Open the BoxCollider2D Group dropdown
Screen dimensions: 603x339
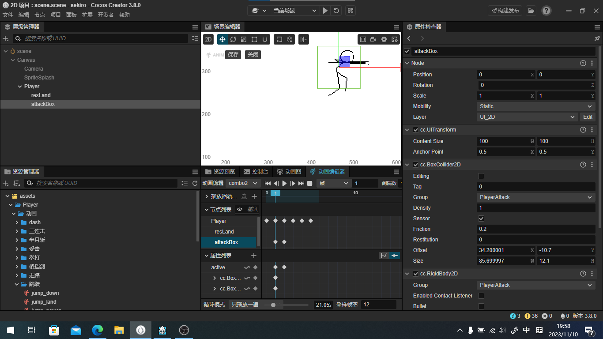click(x=536, y=197)
